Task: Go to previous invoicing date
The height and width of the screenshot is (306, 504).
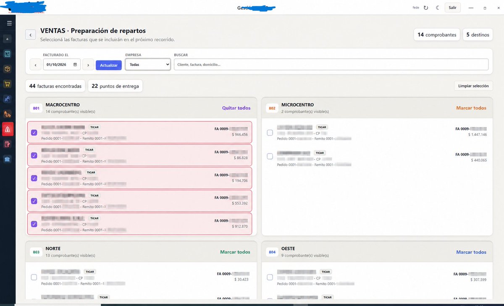Action: click(35, 65)
